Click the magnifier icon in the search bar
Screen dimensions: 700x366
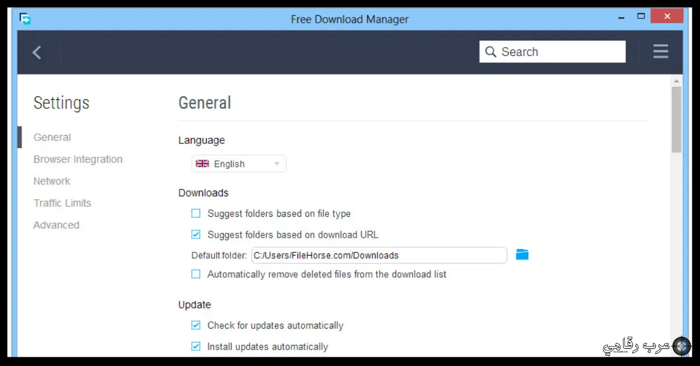pos(491,51)
